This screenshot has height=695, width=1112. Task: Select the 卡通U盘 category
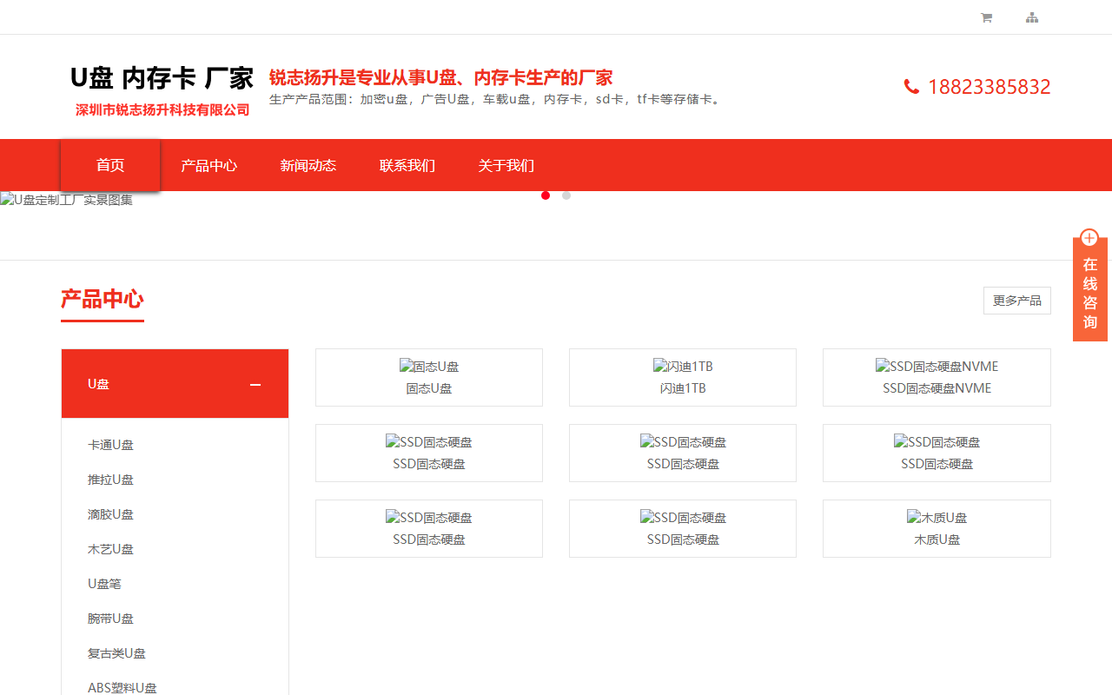click(110, 445)
